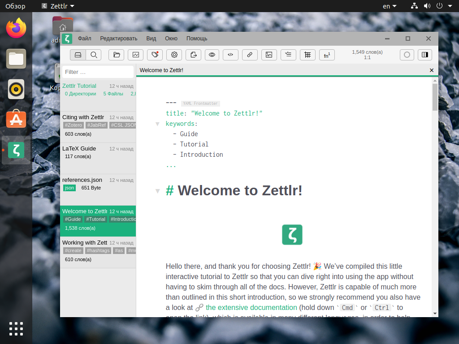Toggle distraction-free mode with the eye icon

(212, 55)
